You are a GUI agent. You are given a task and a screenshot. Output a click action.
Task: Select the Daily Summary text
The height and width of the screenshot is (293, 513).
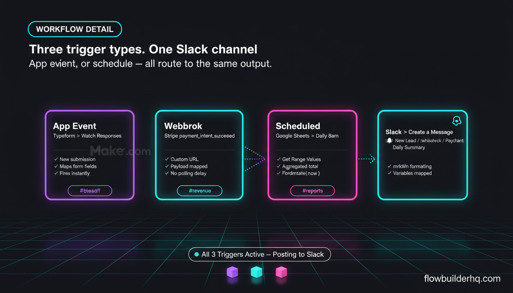tap(409, 147)
